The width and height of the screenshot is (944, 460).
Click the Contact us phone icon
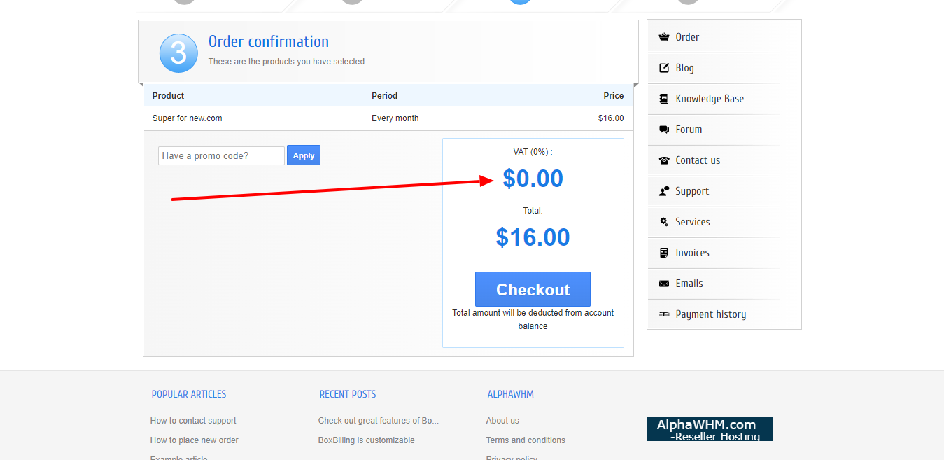pos(664,160)
